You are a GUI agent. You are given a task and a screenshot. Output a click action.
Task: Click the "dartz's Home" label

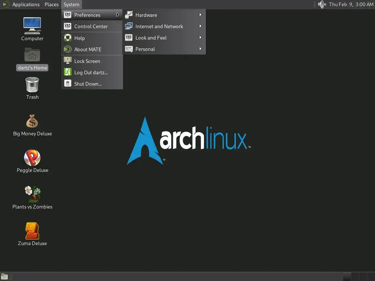32,68
